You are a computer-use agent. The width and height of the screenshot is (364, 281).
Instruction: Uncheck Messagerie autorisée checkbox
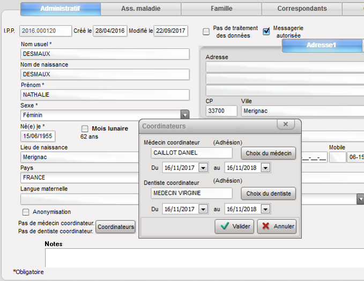pyautogui.click(x=266, y=31)
